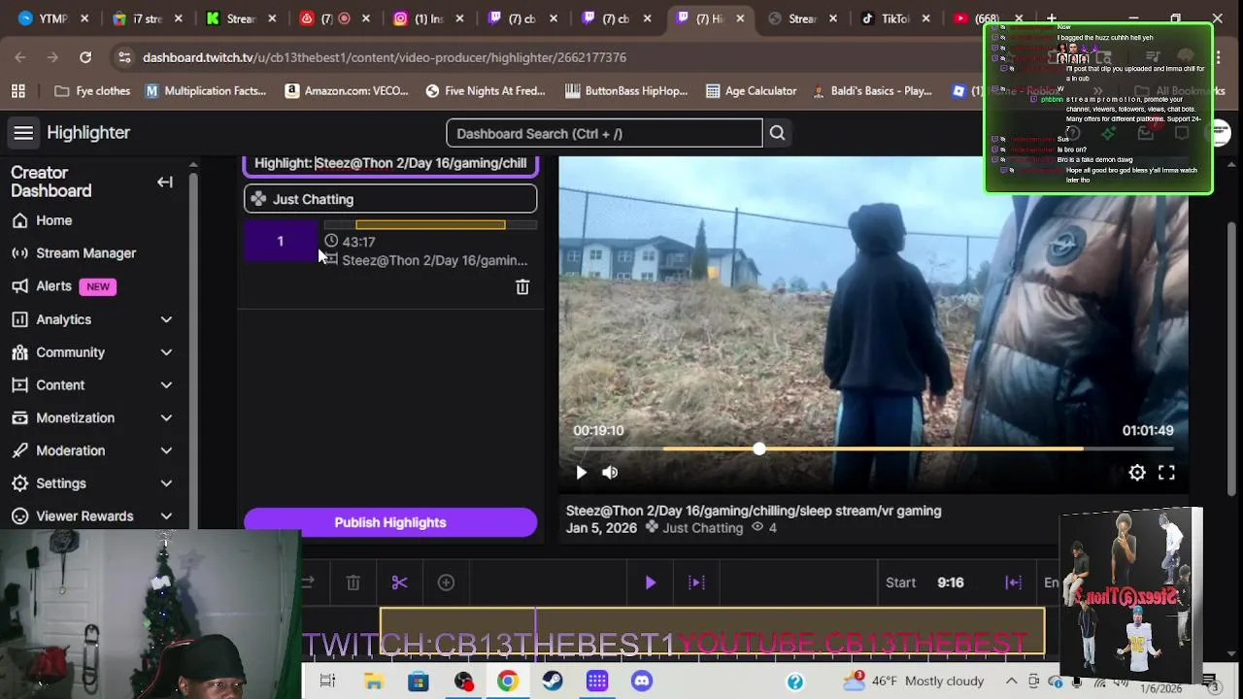The width and height of the screenshot is (1243, 699).
Task: Go to Home in the sidebar
Action: click(x=54, y=220)
